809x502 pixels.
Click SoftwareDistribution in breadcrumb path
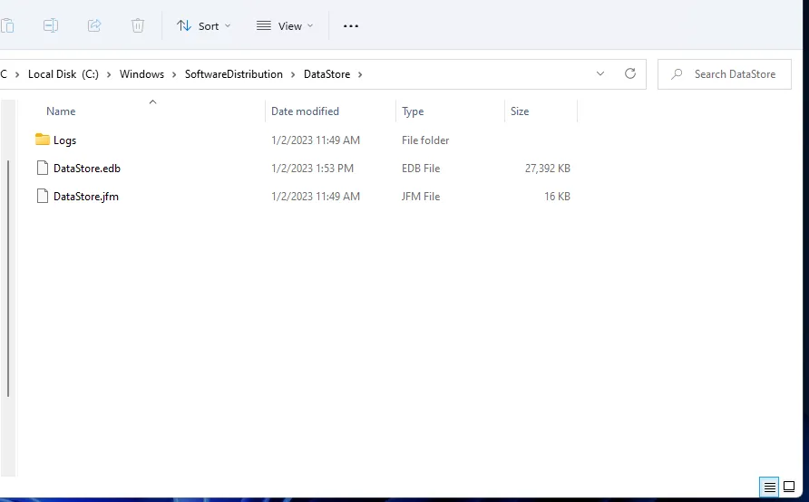point(234,74)
